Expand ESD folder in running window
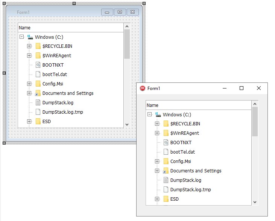Screen dimensions: 275x221 [157, 199]
